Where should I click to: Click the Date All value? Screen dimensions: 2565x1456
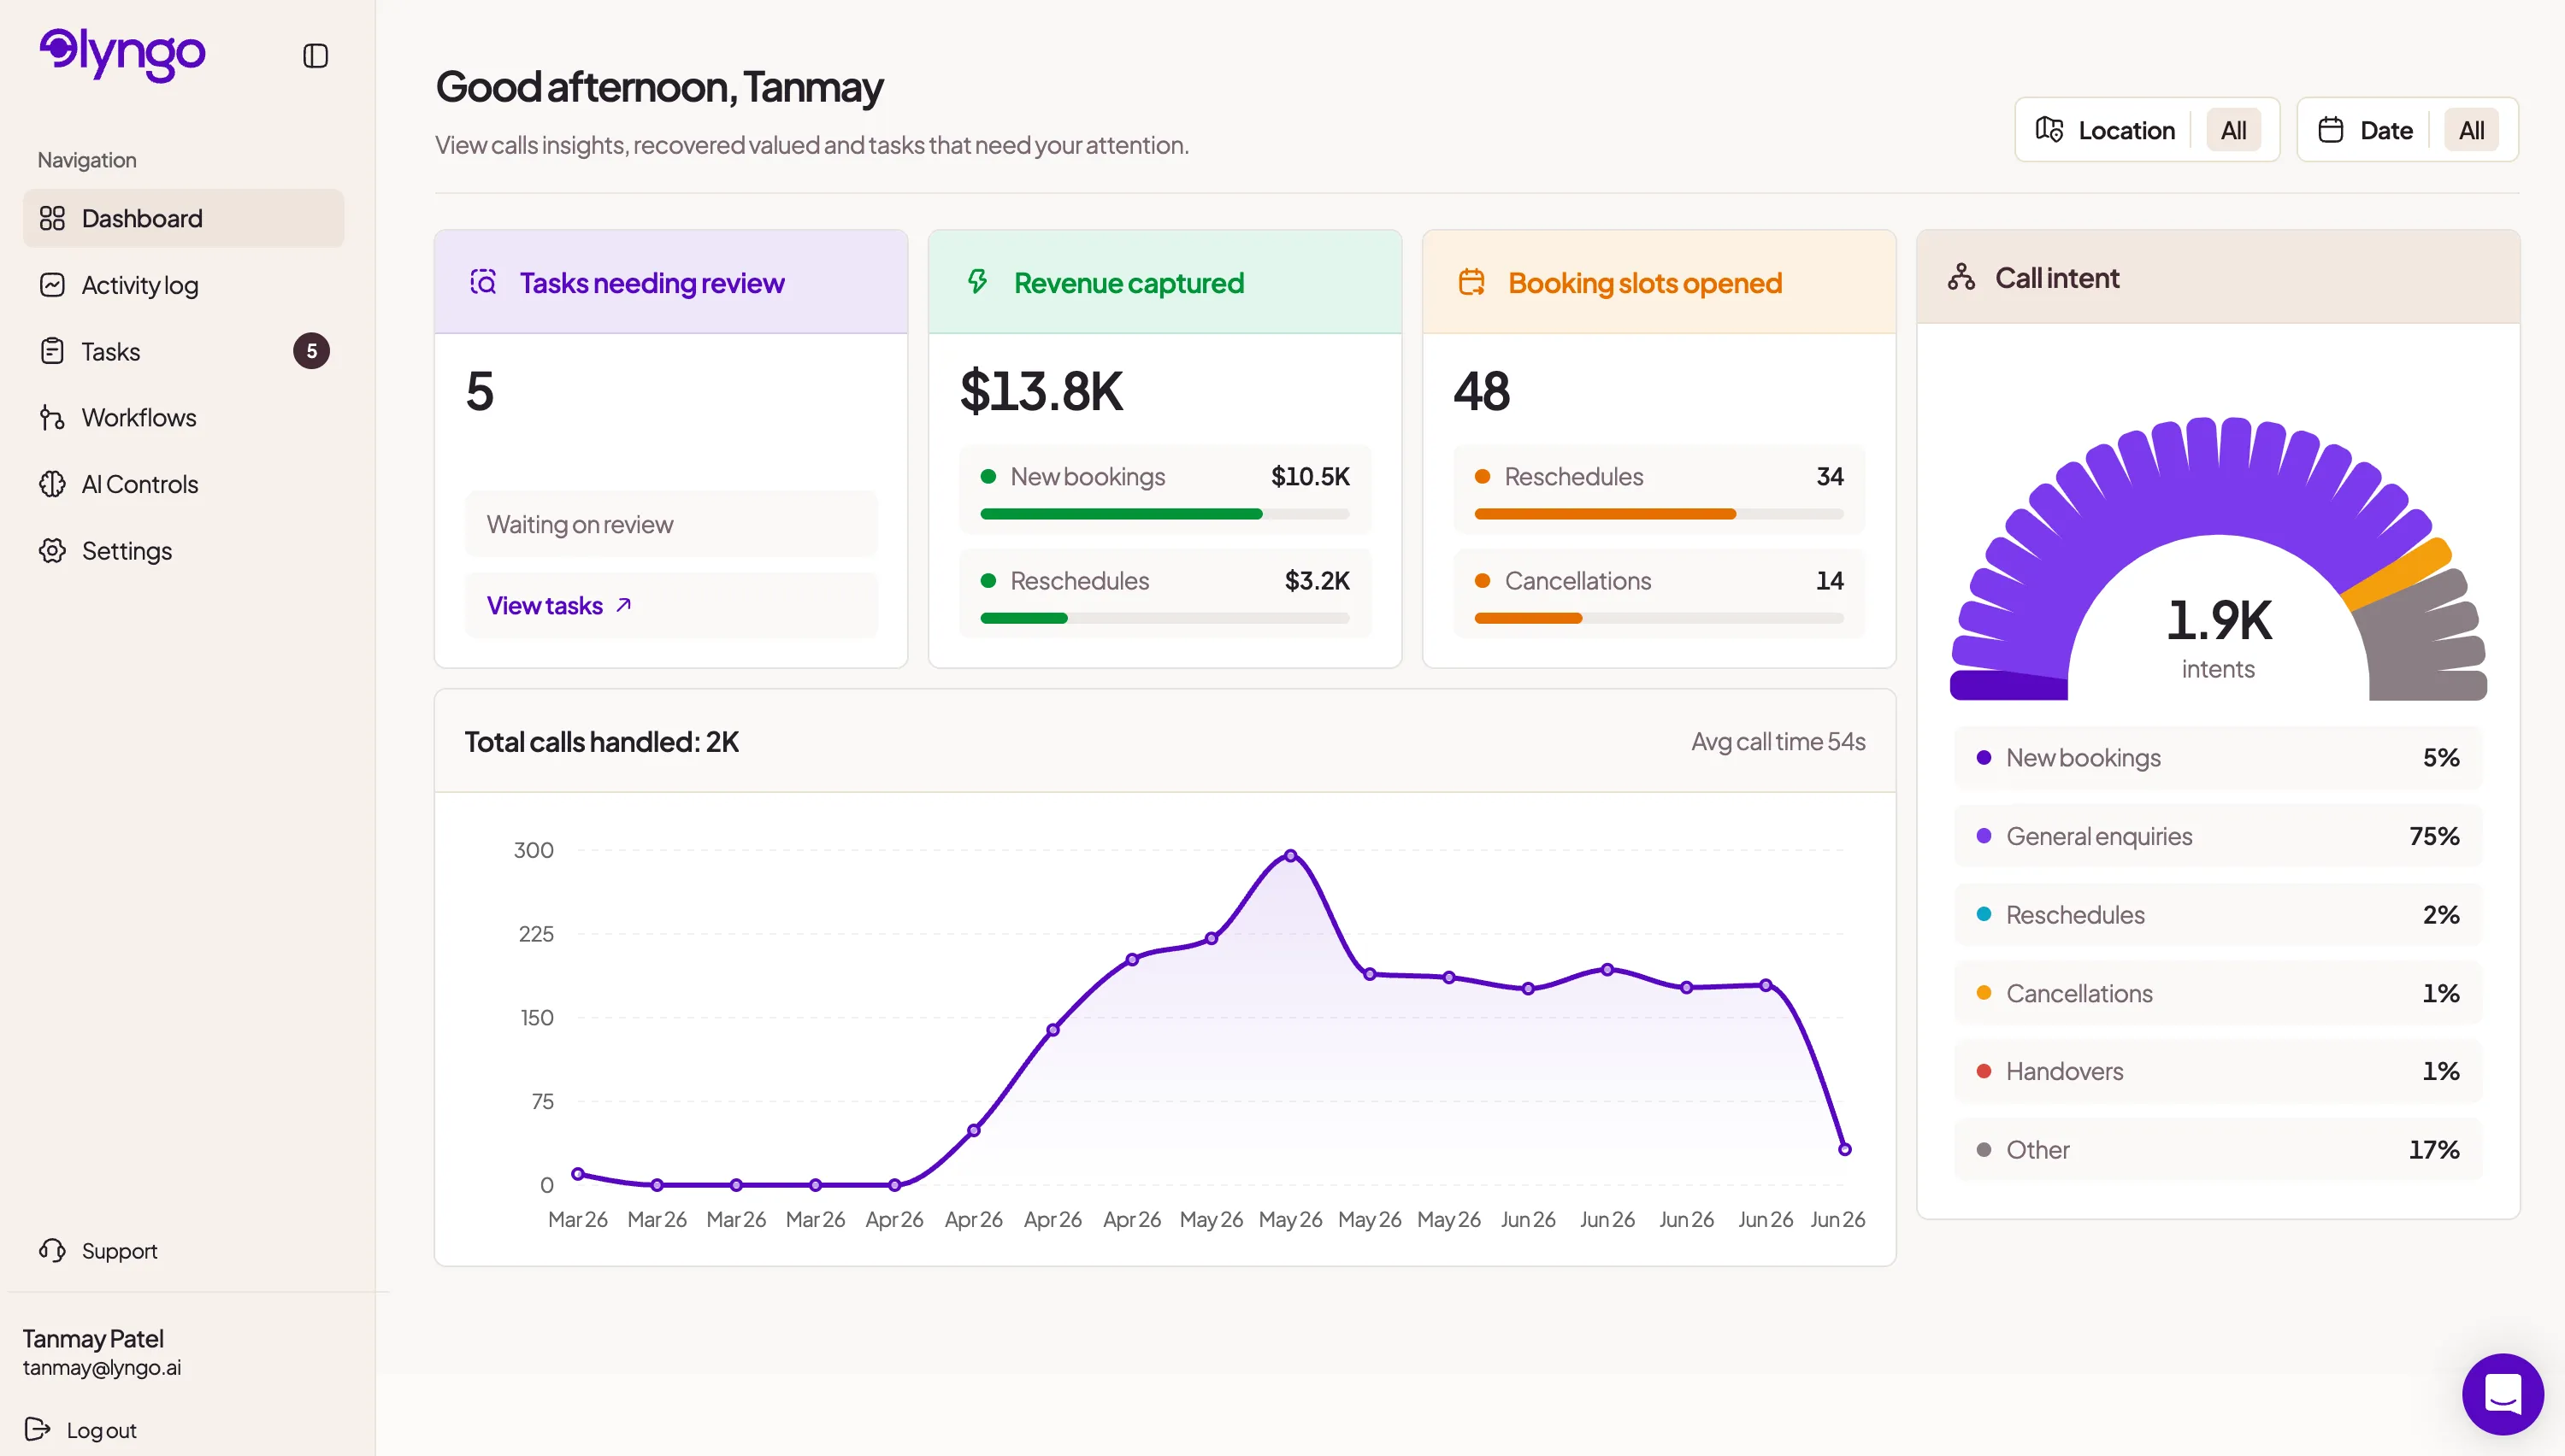2471,130
